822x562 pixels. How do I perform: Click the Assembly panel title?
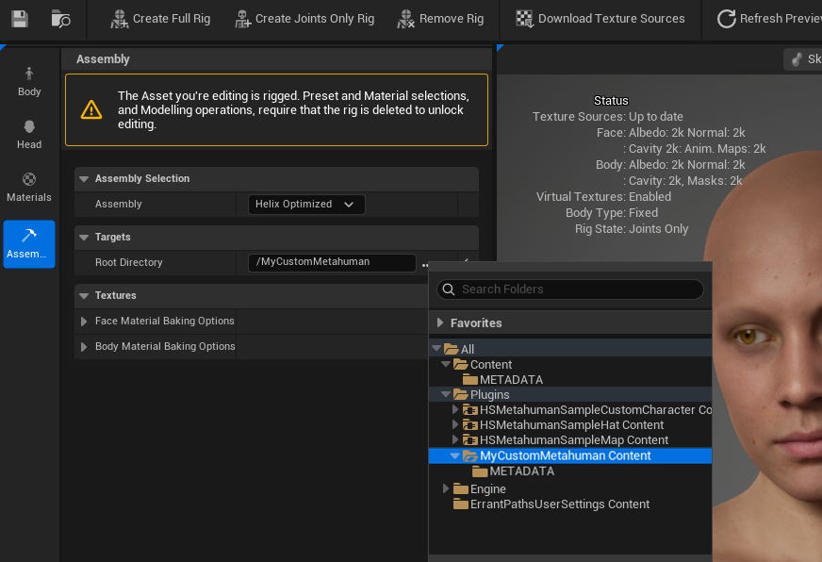coord(103,59)
